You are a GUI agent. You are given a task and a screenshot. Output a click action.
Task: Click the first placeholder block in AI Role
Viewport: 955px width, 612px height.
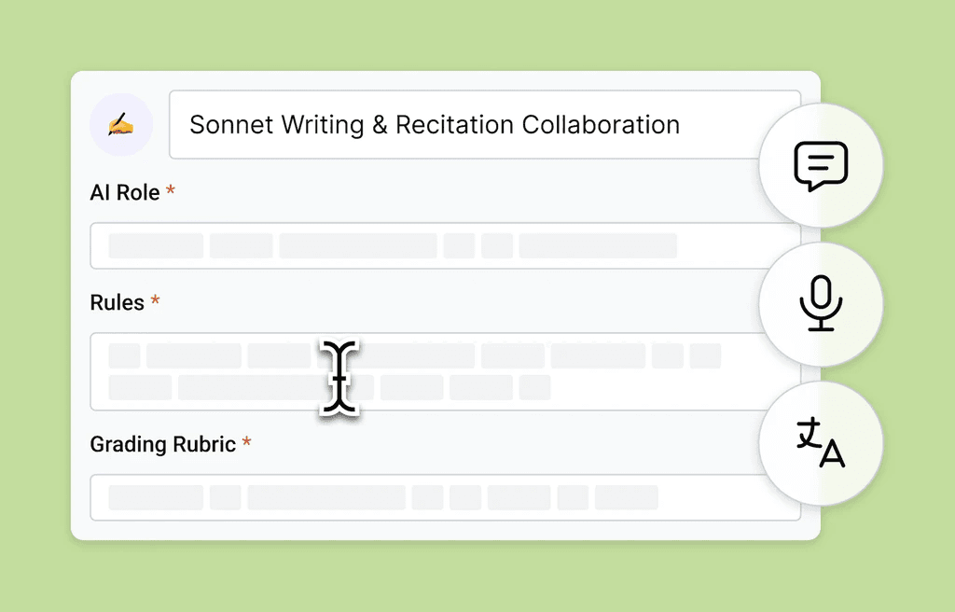point(156,246)
